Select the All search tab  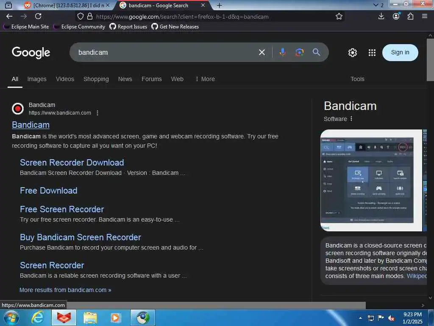click(x=15, y=79)
